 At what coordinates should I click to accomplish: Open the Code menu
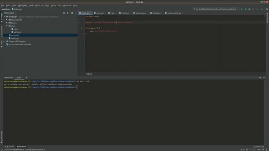pyautogui.click(x=31, y=5)
